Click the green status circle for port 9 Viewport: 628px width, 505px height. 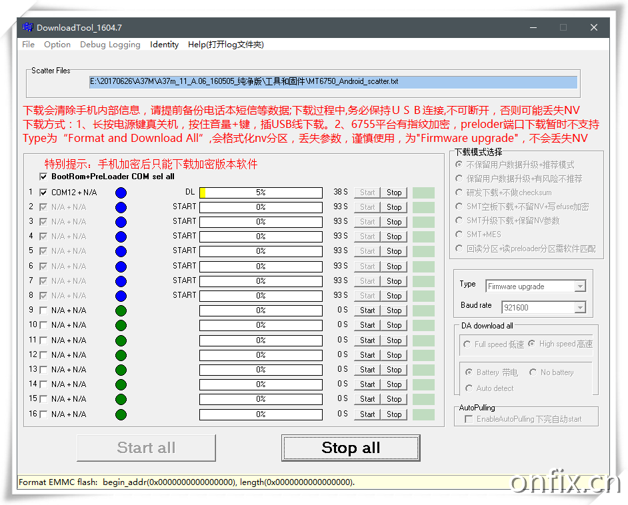point(121,310)
